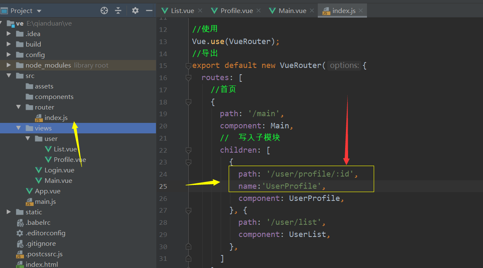Open Profile.vue in the tree
The image size is (483, 268).
coord(70,159)
